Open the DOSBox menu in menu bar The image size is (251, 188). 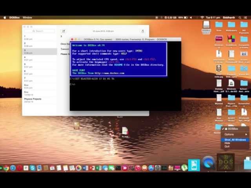[x=15, y=18]
